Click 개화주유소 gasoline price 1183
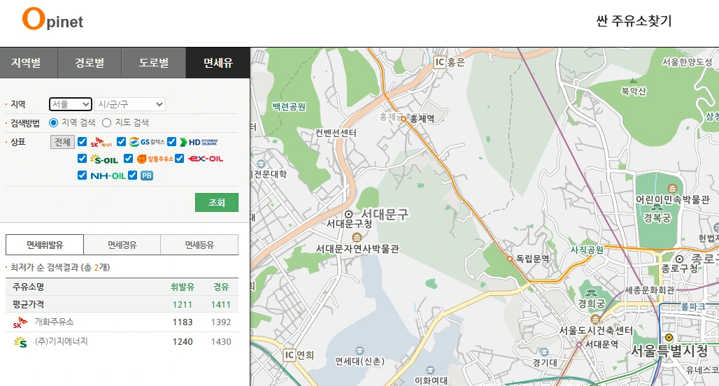 (x=183, y=322)
